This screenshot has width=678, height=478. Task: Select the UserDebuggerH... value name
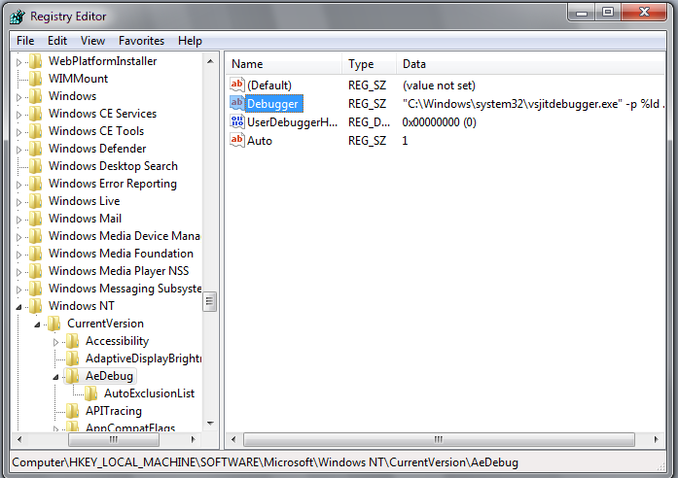point(292,122)
